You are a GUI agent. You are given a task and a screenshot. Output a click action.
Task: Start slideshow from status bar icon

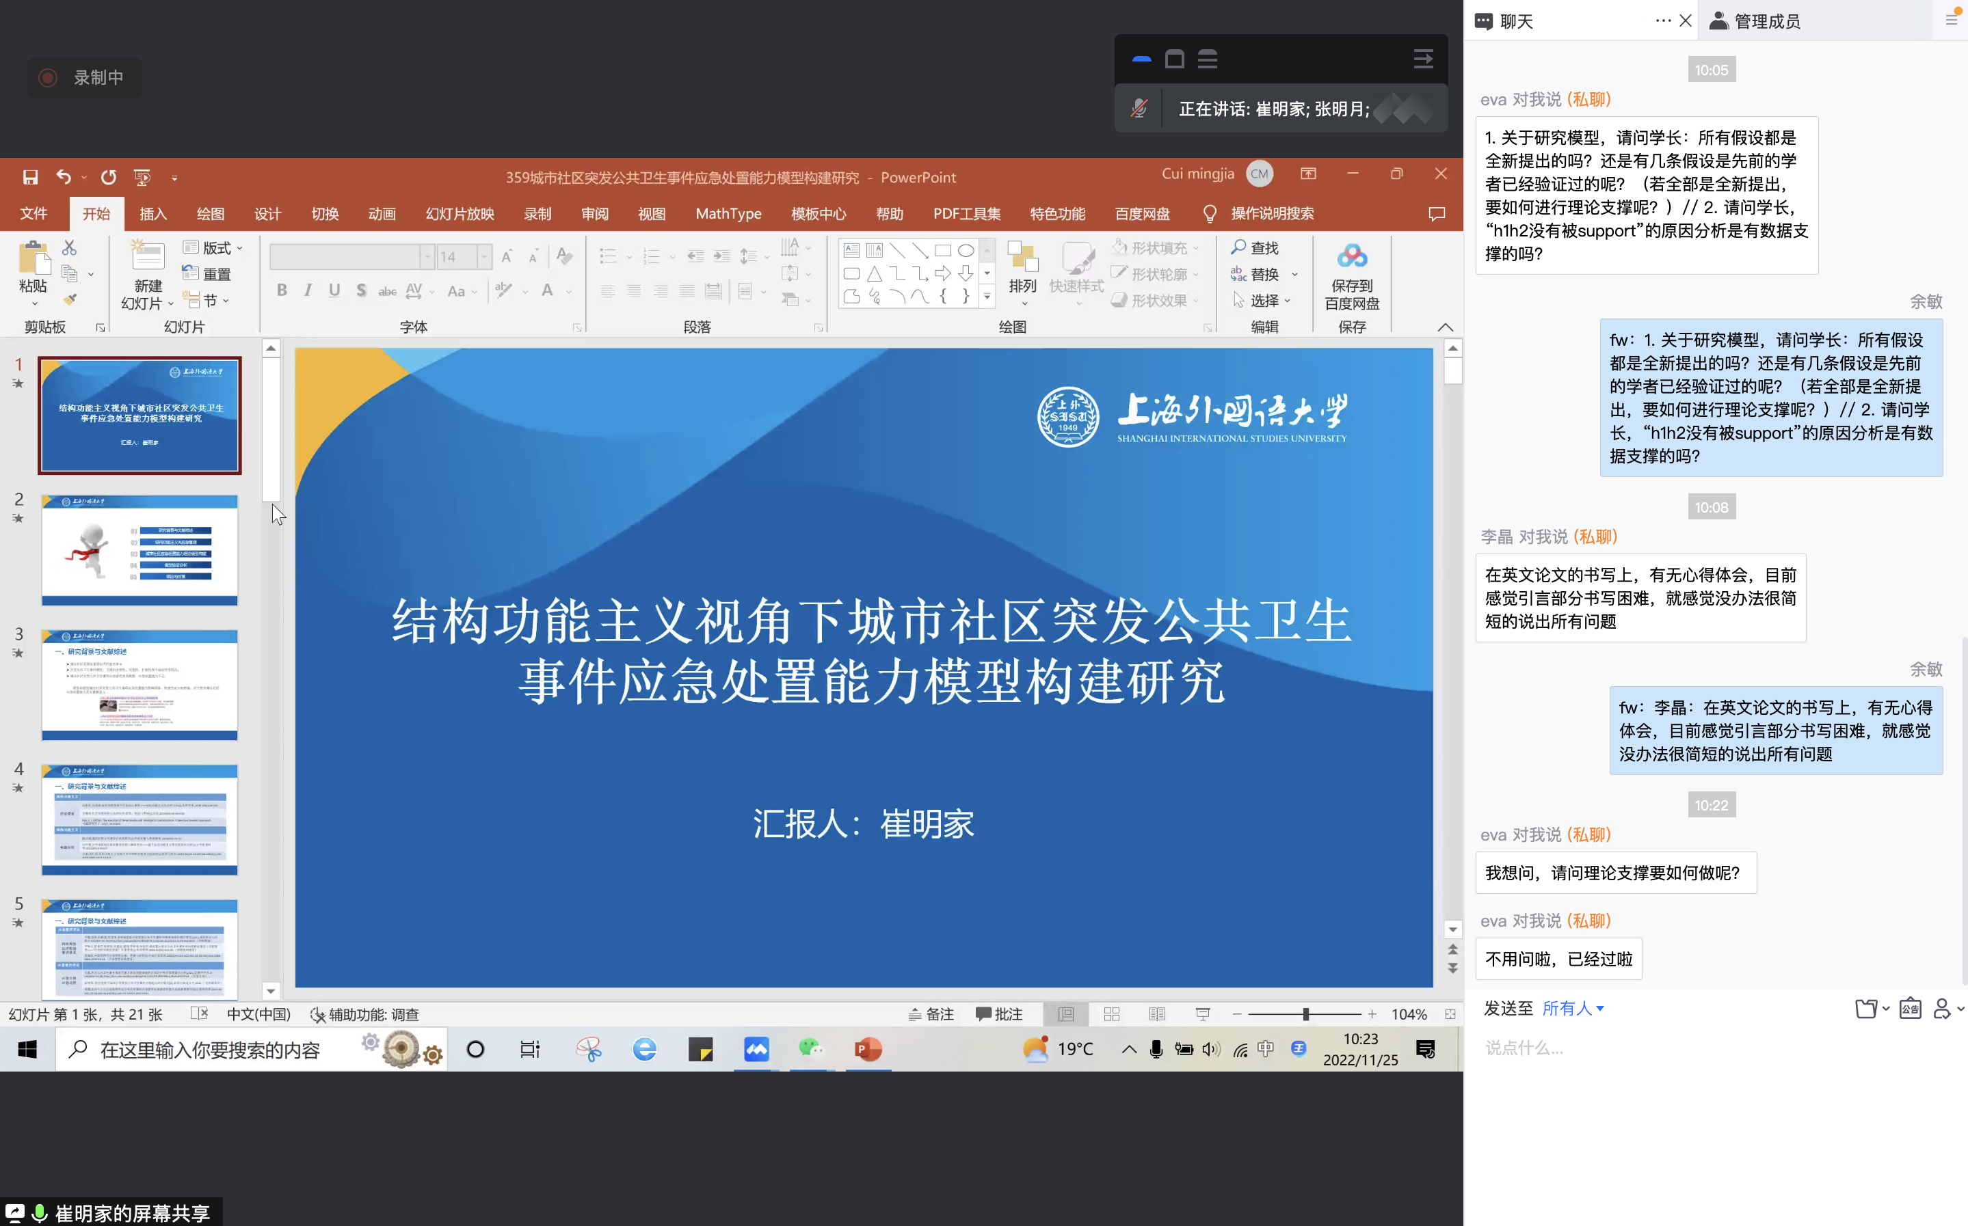1203,1014
